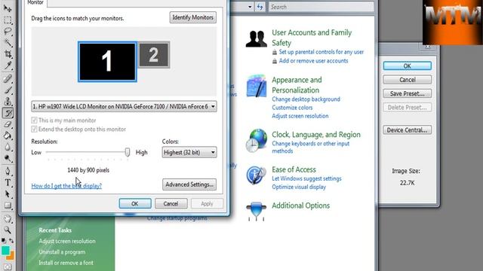Screen dimensions: 483x271
Task: Open 'Uninstall a program' under Recent Tasks
Action: click(x=62, y=252)
